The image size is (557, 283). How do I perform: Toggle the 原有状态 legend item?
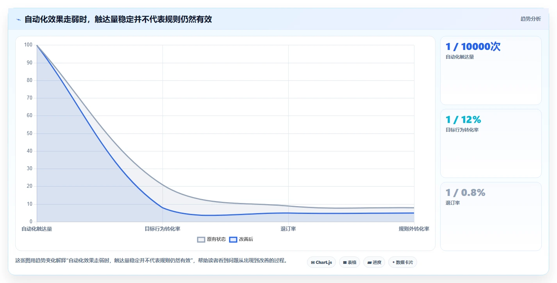click(x=211, y=239)
